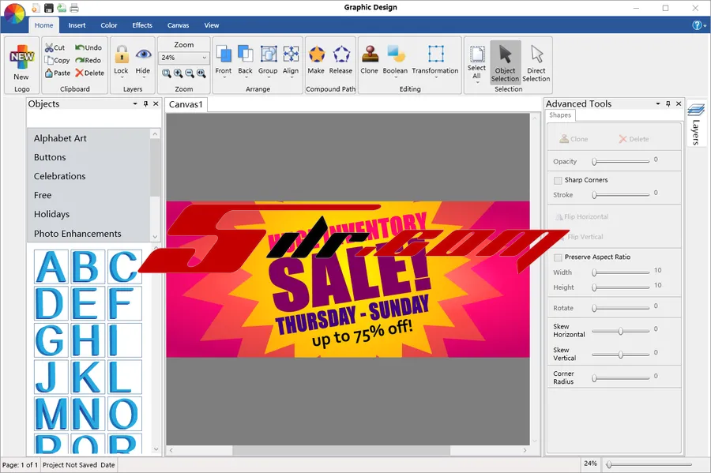Image resolution: width=711 pixels, height=473 pixels.
Task: Expand the Select All dropdown arrow
Action: [x=477, y=82]
